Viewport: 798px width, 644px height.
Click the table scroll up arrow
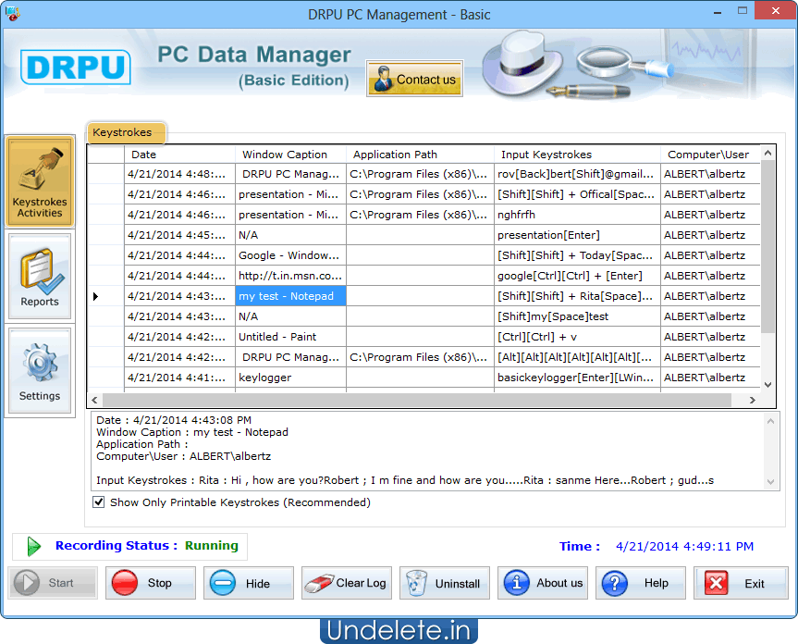click(768, 153)
